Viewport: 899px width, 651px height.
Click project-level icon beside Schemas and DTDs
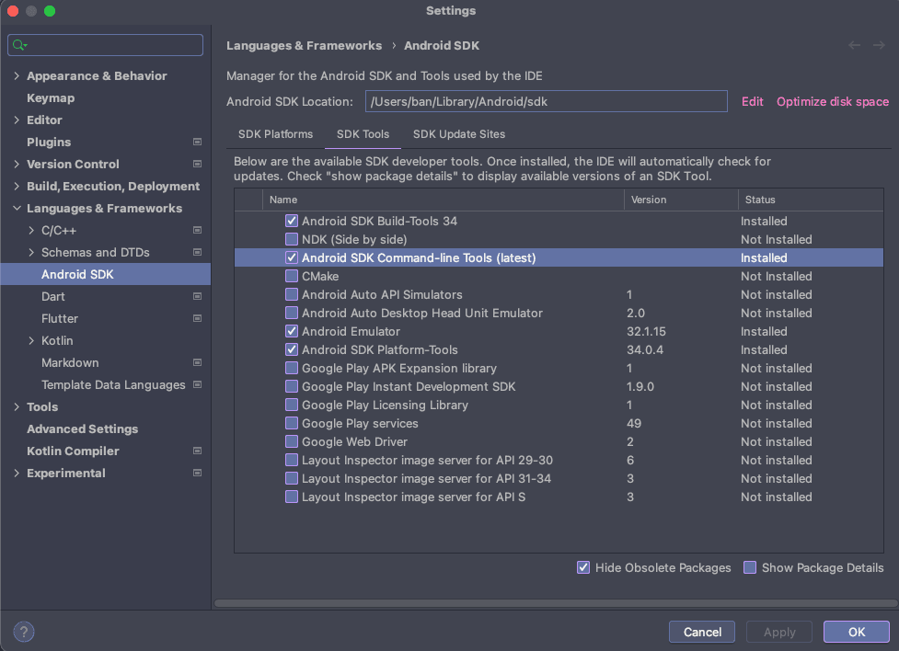coord(197,252)
